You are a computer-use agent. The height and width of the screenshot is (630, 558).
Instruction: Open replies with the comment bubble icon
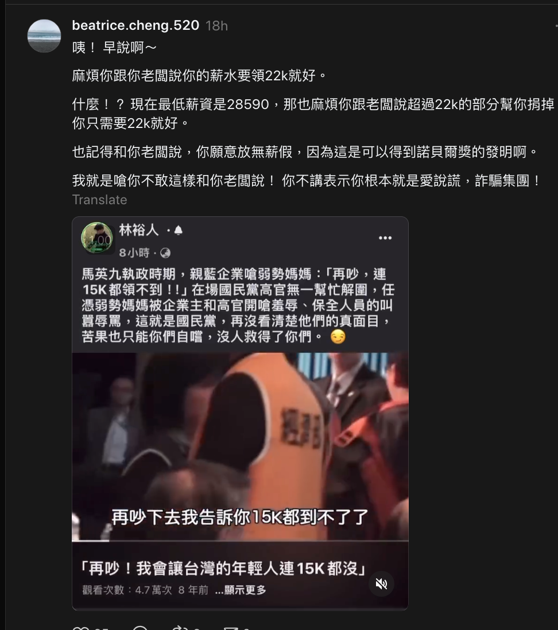140,628
